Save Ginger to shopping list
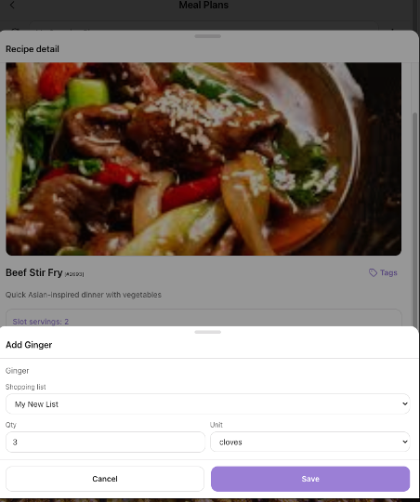 [x=310, y=479]
